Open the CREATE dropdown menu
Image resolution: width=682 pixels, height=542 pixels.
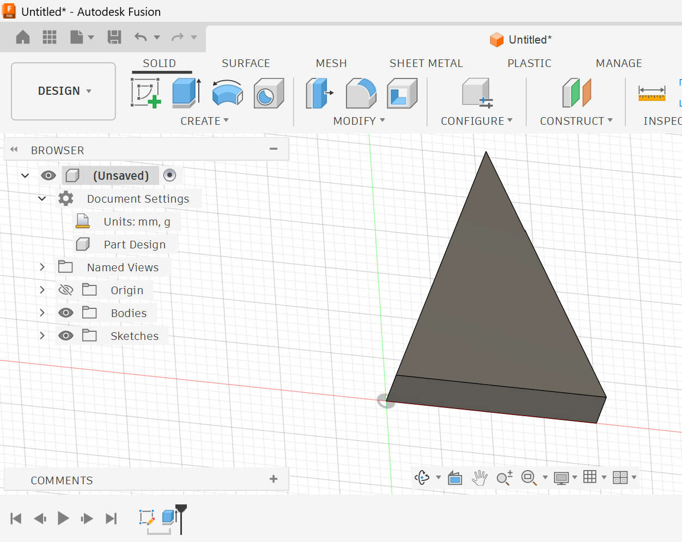coord(204,121)
